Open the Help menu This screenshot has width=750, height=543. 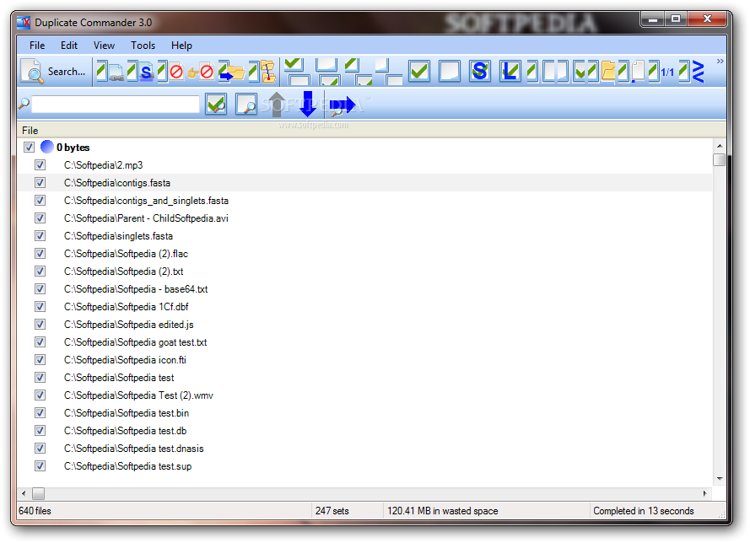coord(181,46)
